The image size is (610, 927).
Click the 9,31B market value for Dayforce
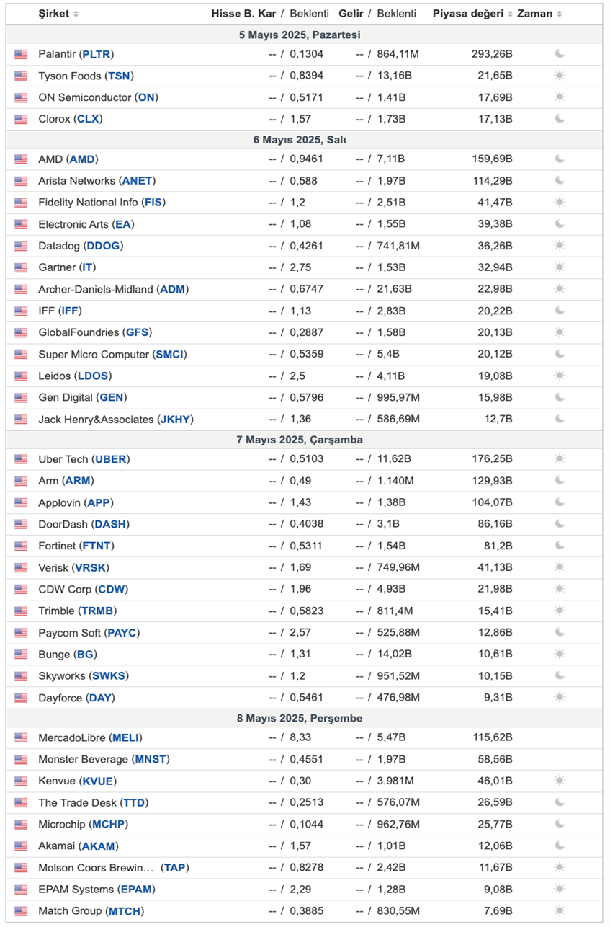coord(498,697)
